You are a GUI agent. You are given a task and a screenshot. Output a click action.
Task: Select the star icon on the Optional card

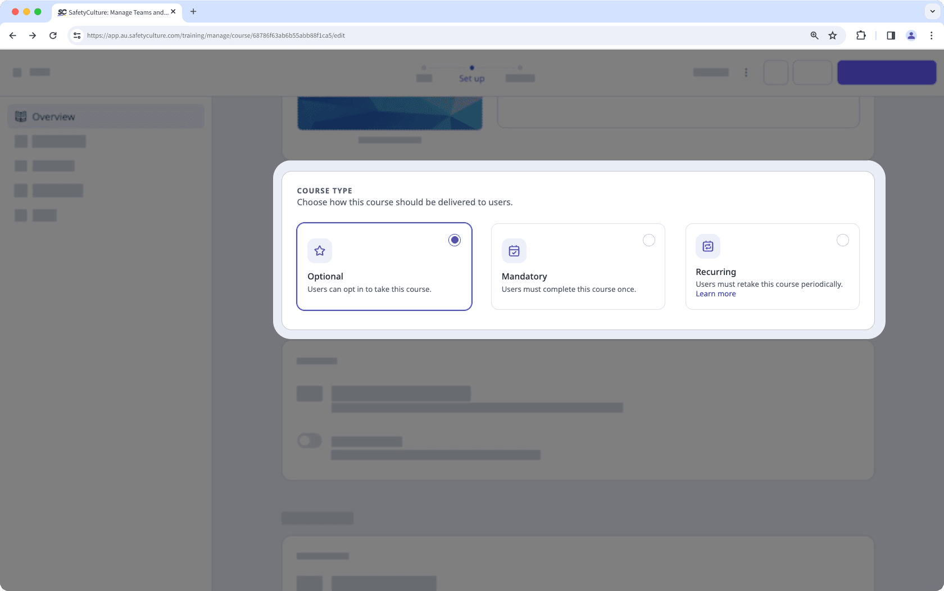click(x=319, y=251)
